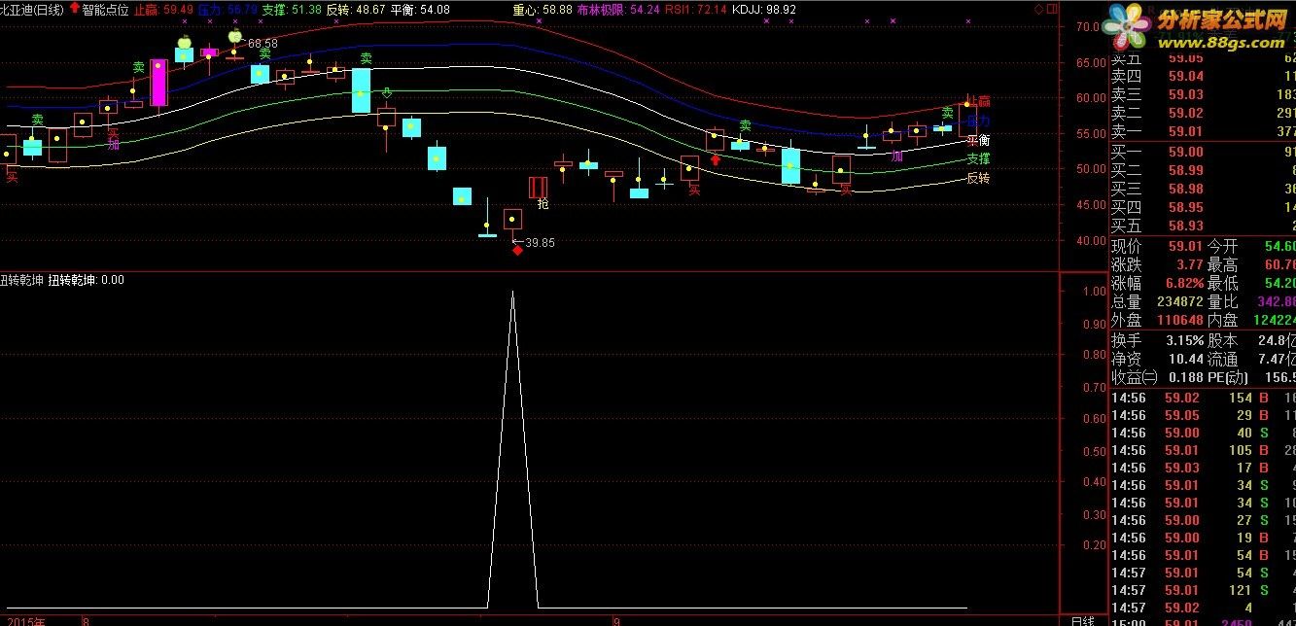The height and width of the screenshot is (626, 1296).
Task: Select the 14:57 59.01 121 S tick row
Action: tap(1203, 590)
